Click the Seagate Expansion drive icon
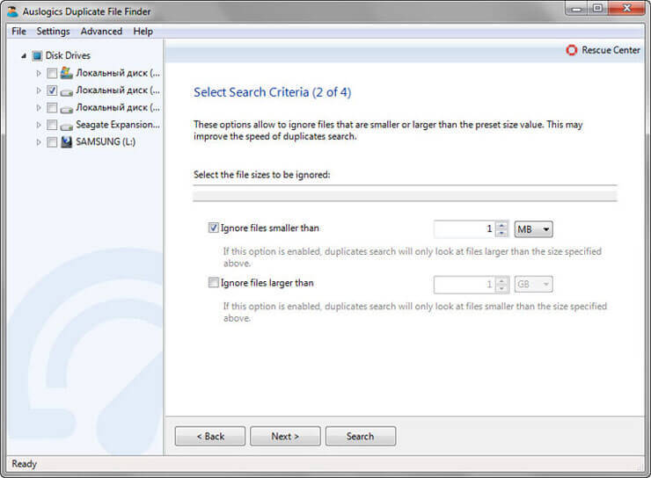The height and width of the screenshot is (478, 651). click(x=67, y=125)
